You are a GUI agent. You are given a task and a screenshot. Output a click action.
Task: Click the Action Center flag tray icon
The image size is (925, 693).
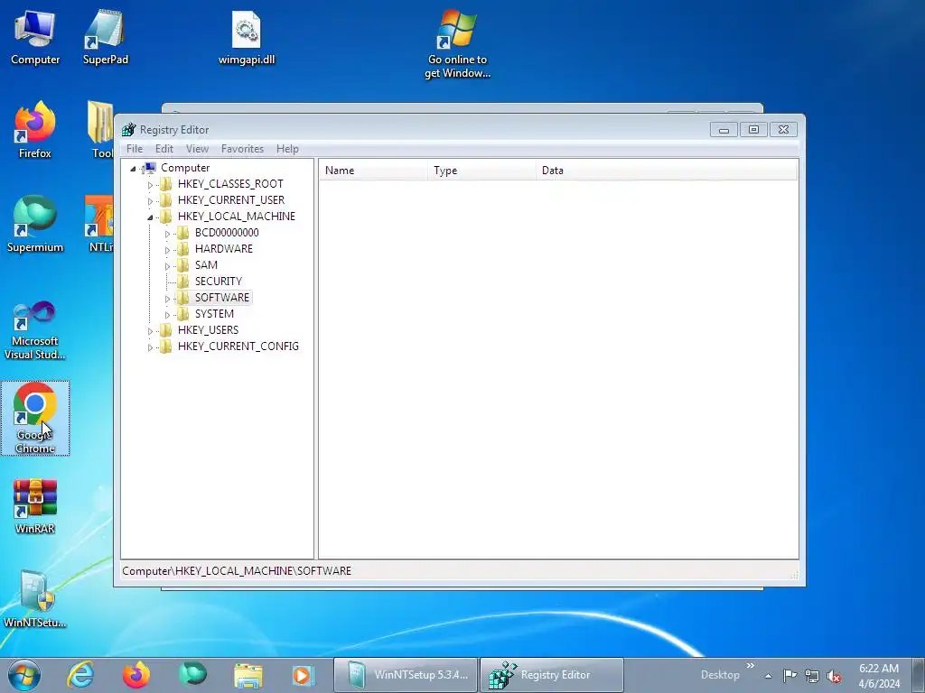click(790, 675)
